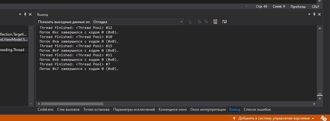Open the Отладка output source dropdown
Viewport: 330px width, 121px height.
tap(138, 22)
